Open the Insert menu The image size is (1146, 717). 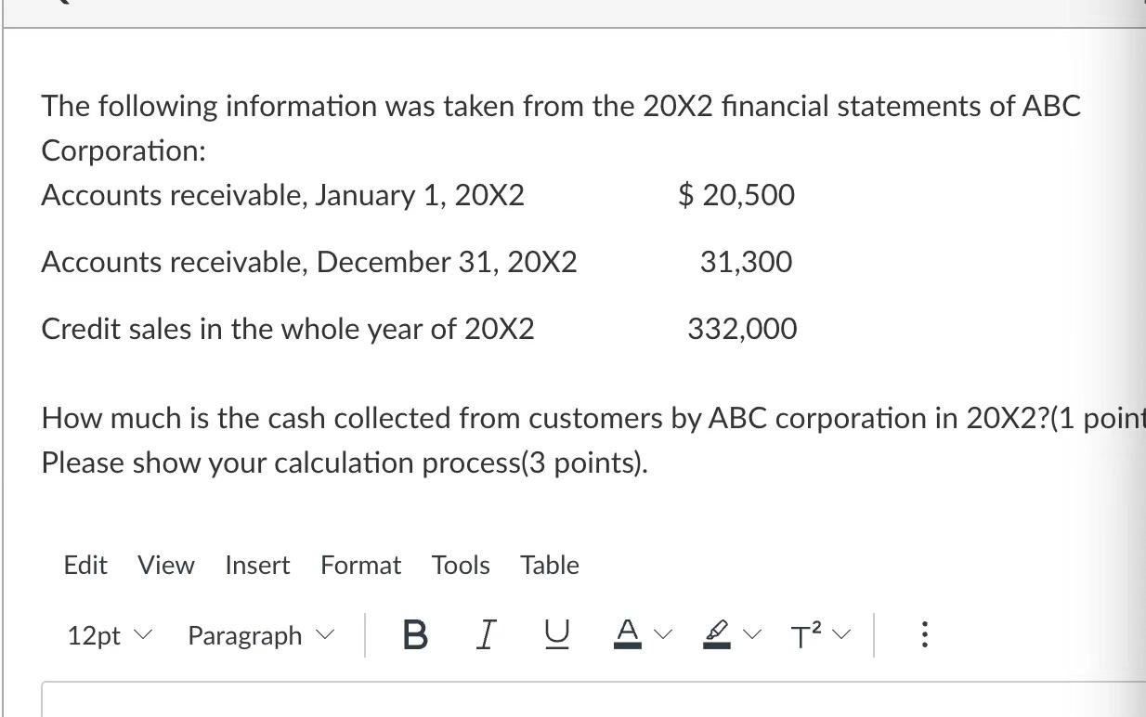click(257, 565)
